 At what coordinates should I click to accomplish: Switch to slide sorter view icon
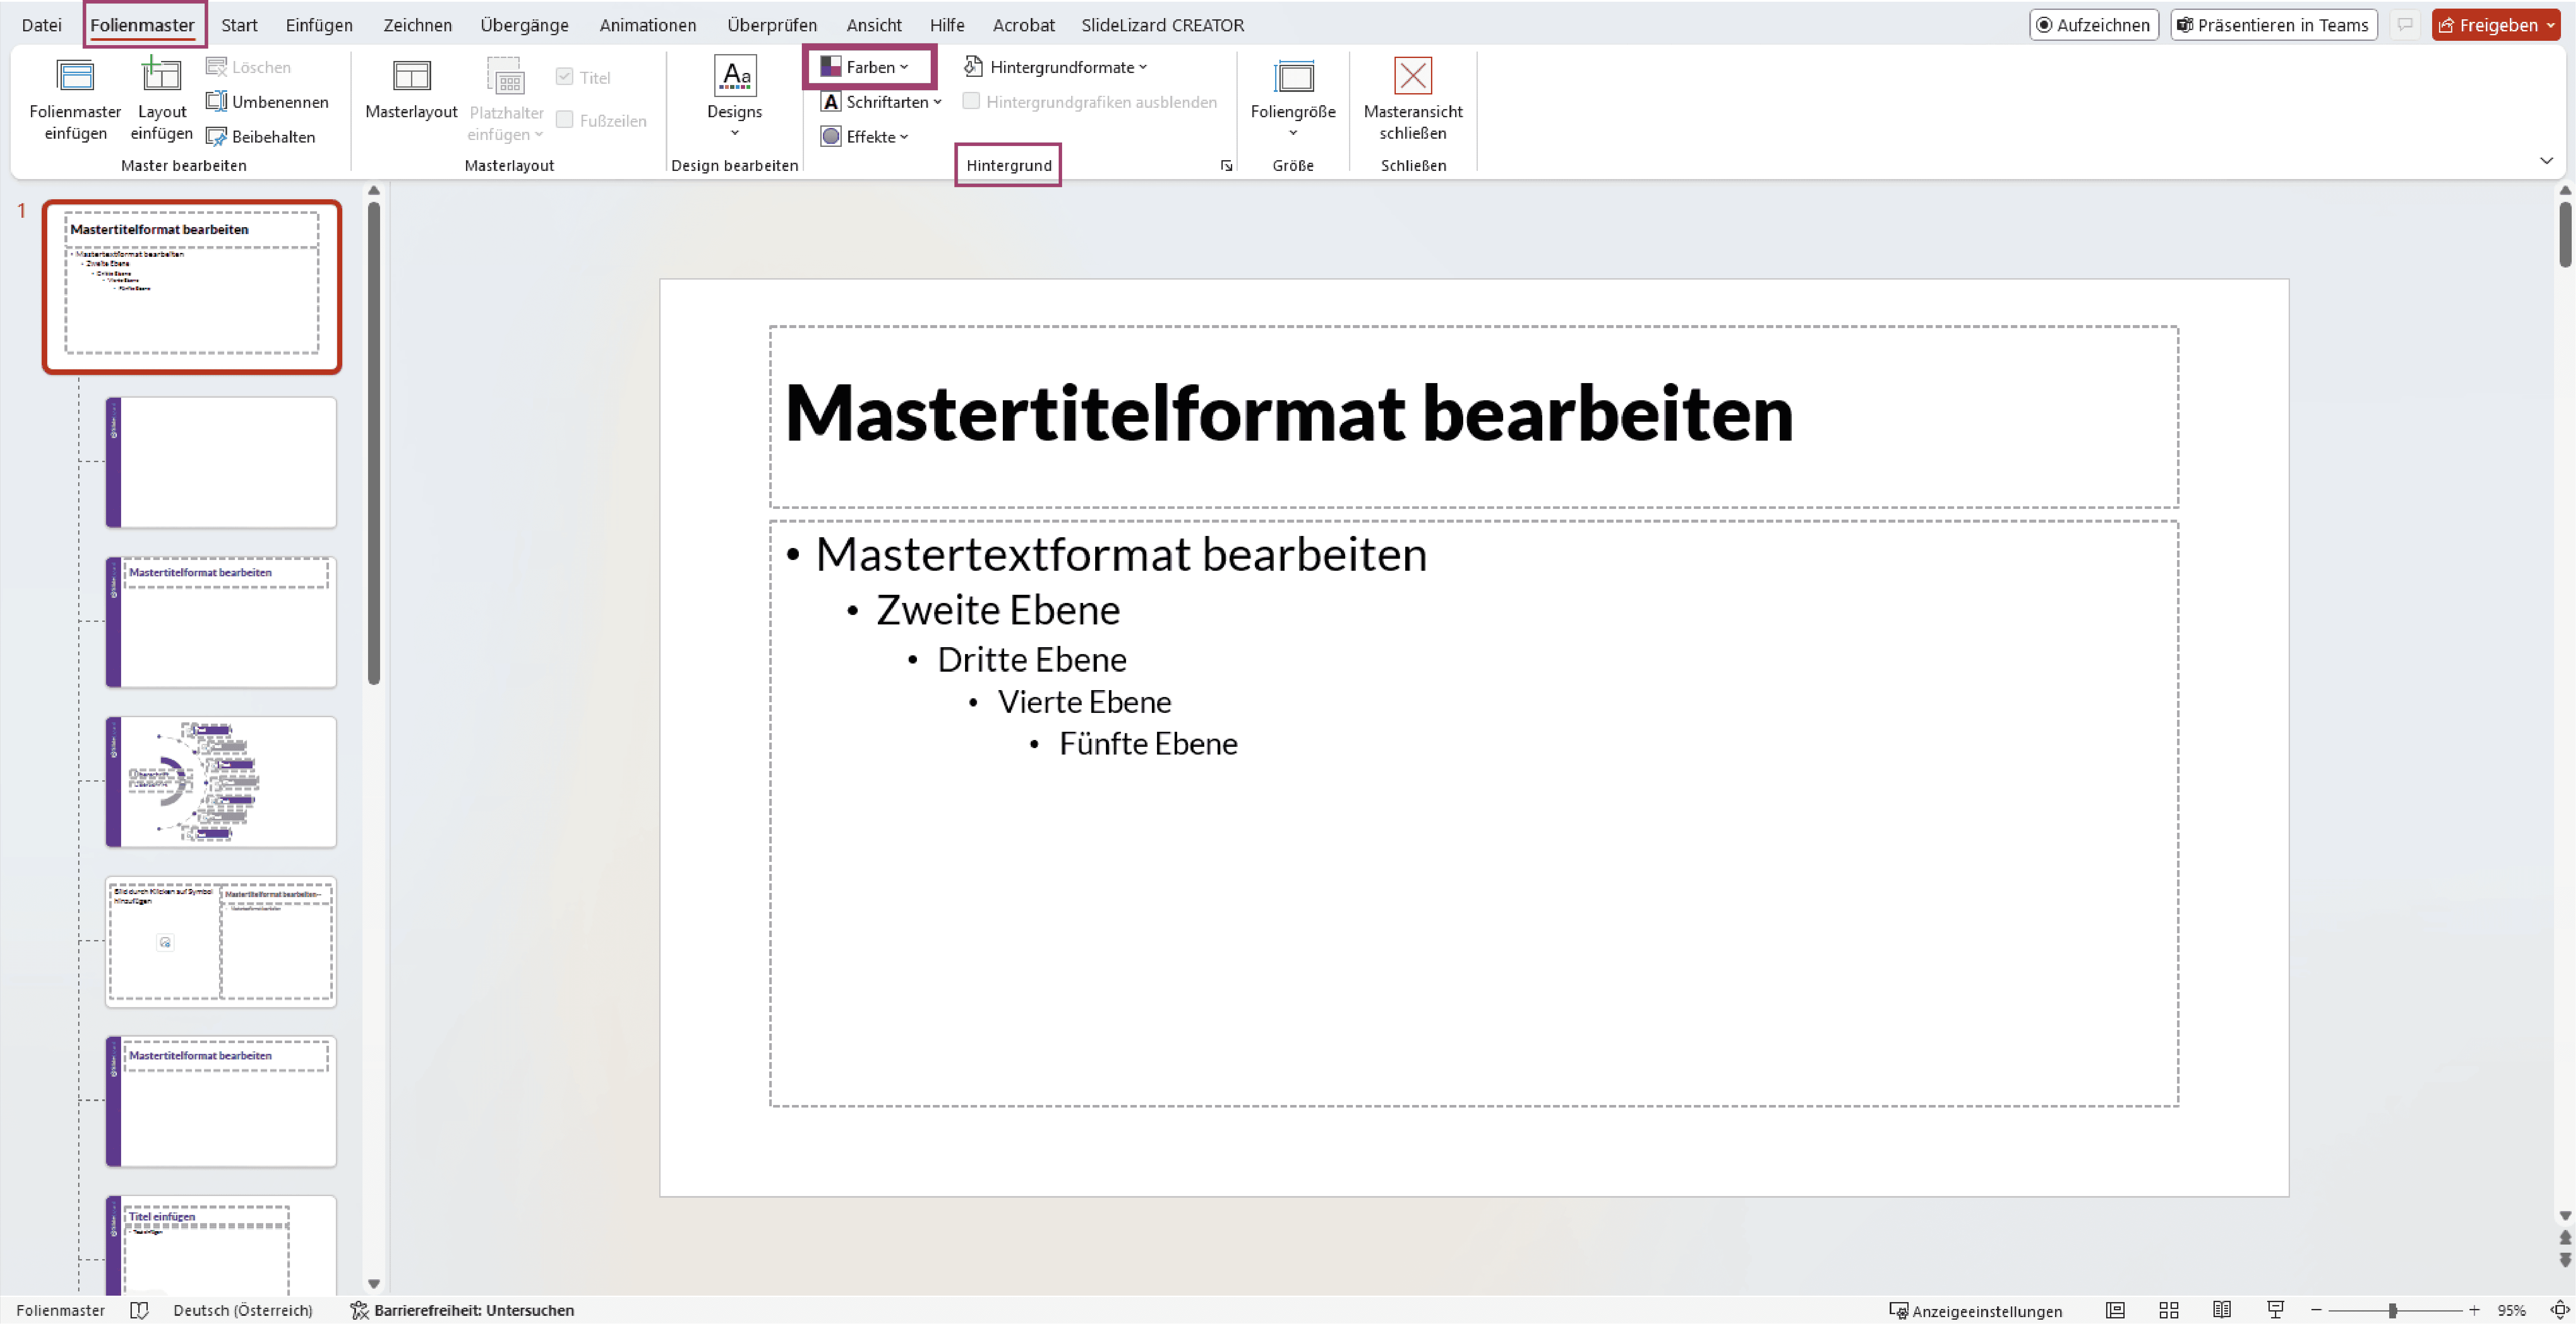2169,1310
